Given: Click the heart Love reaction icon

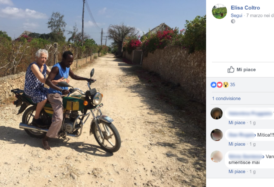Looking at the screenshot, I should point(219,85).
